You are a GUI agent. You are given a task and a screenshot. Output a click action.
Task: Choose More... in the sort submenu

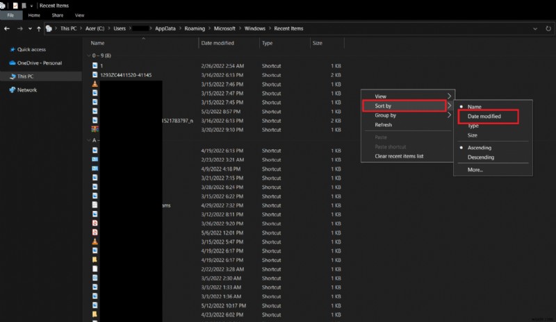475,170
